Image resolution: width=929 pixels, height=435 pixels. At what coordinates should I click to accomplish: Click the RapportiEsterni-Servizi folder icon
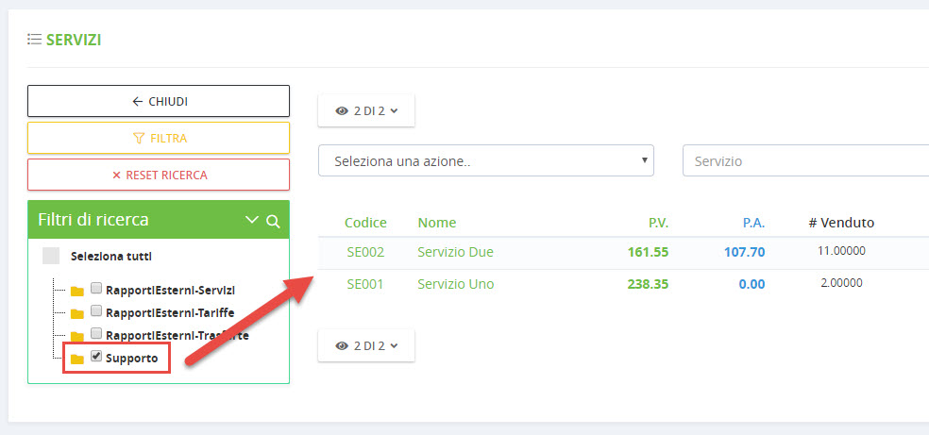click(x=77, y=291)
